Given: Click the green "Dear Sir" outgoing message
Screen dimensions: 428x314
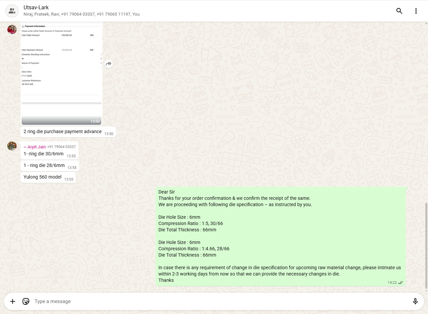Looking at the screenshot, I should click(x=281, y=236).
